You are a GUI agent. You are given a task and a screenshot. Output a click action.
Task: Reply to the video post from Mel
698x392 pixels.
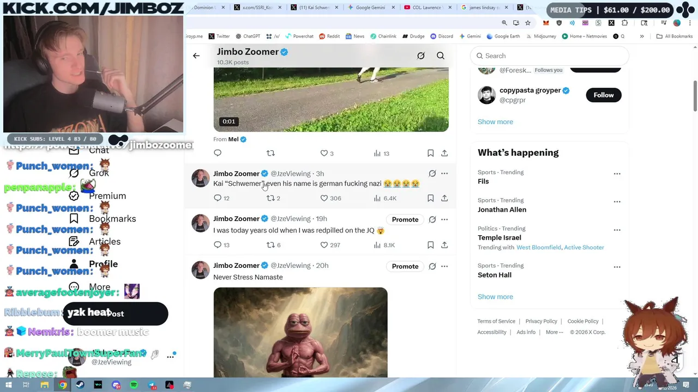218,153
